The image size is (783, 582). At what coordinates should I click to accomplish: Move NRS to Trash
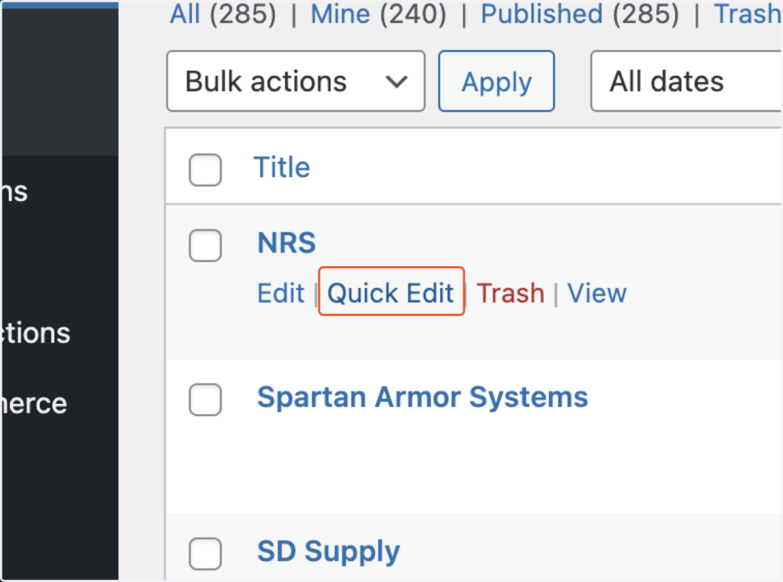click(x=510, y=293)
